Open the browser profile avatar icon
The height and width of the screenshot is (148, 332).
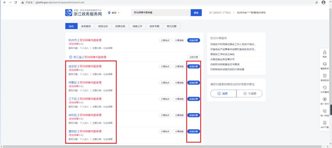323,2
